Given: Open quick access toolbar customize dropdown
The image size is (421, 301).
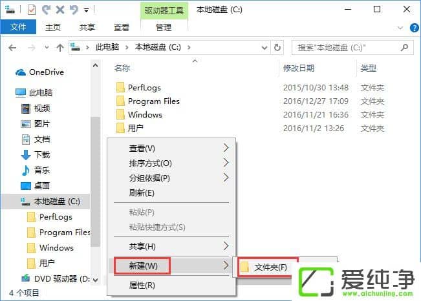Looking at the screenshot, I should coord(87,10).
